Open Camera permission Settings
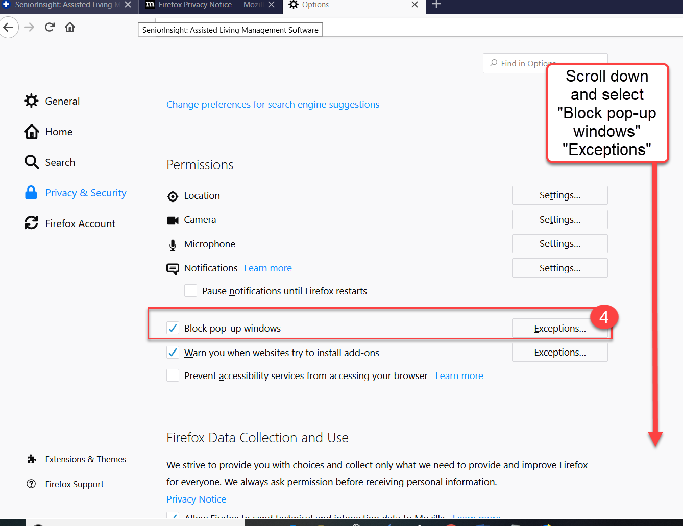The width and height of the screenshot is (683, 526). click(x=560, y=219)
